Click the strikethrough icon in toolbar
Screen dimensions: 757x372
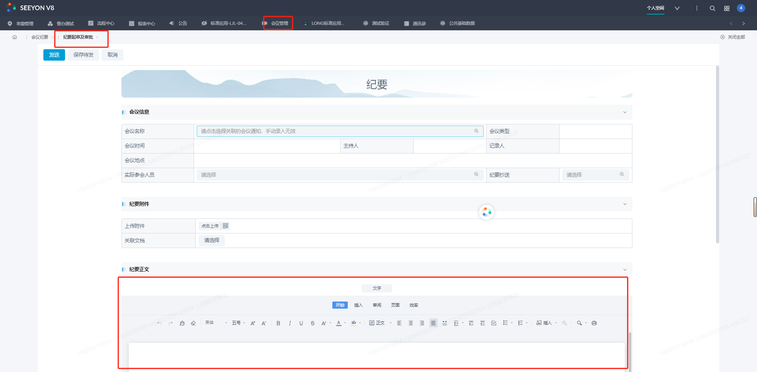tap(313, 323)
